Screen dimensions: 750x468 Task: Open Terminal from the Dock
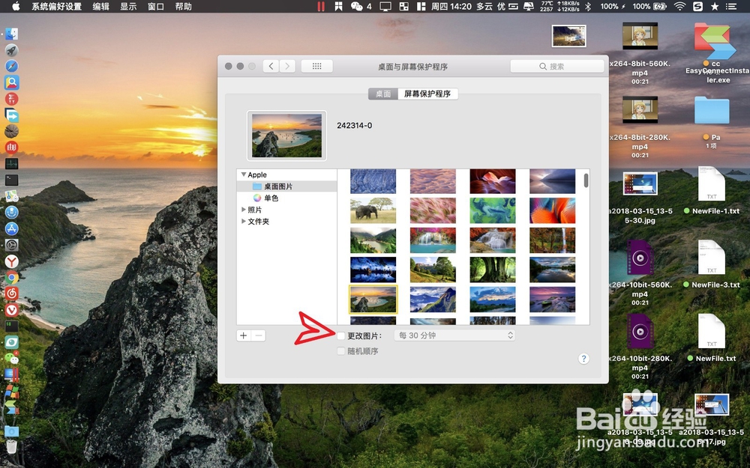[11, 178]
